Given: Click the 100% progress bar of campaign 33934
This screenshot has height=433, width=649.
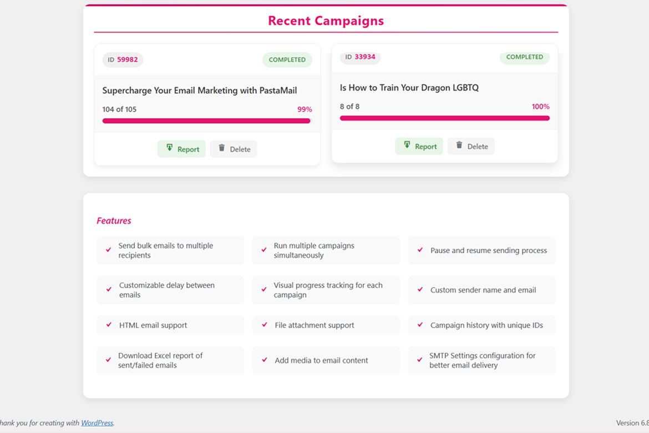Looking at the screenshot, I should 444,118.
